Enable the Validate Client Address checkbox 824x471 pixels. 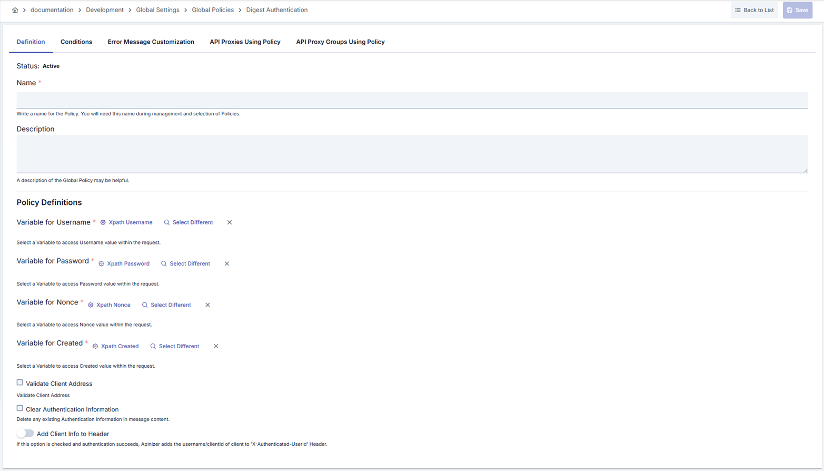click(x=19, y=382)
